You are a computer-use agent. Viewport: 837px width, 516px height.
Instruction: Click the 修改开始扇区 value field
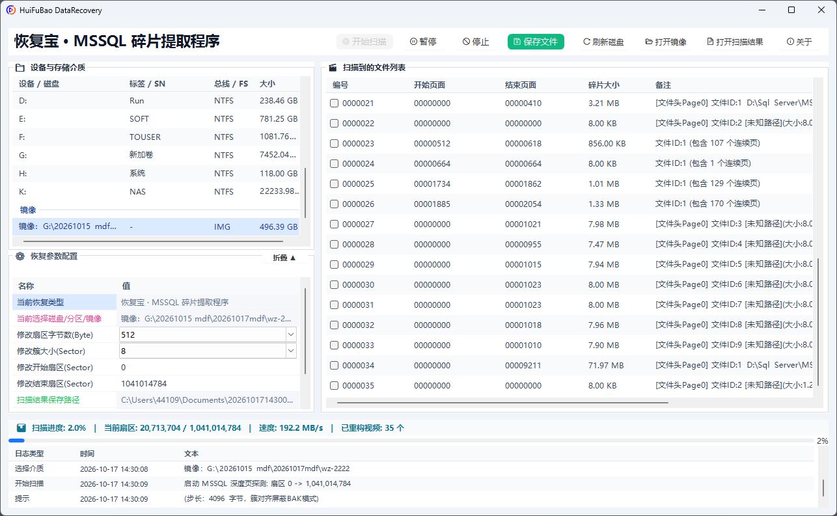tap(208, 368)
